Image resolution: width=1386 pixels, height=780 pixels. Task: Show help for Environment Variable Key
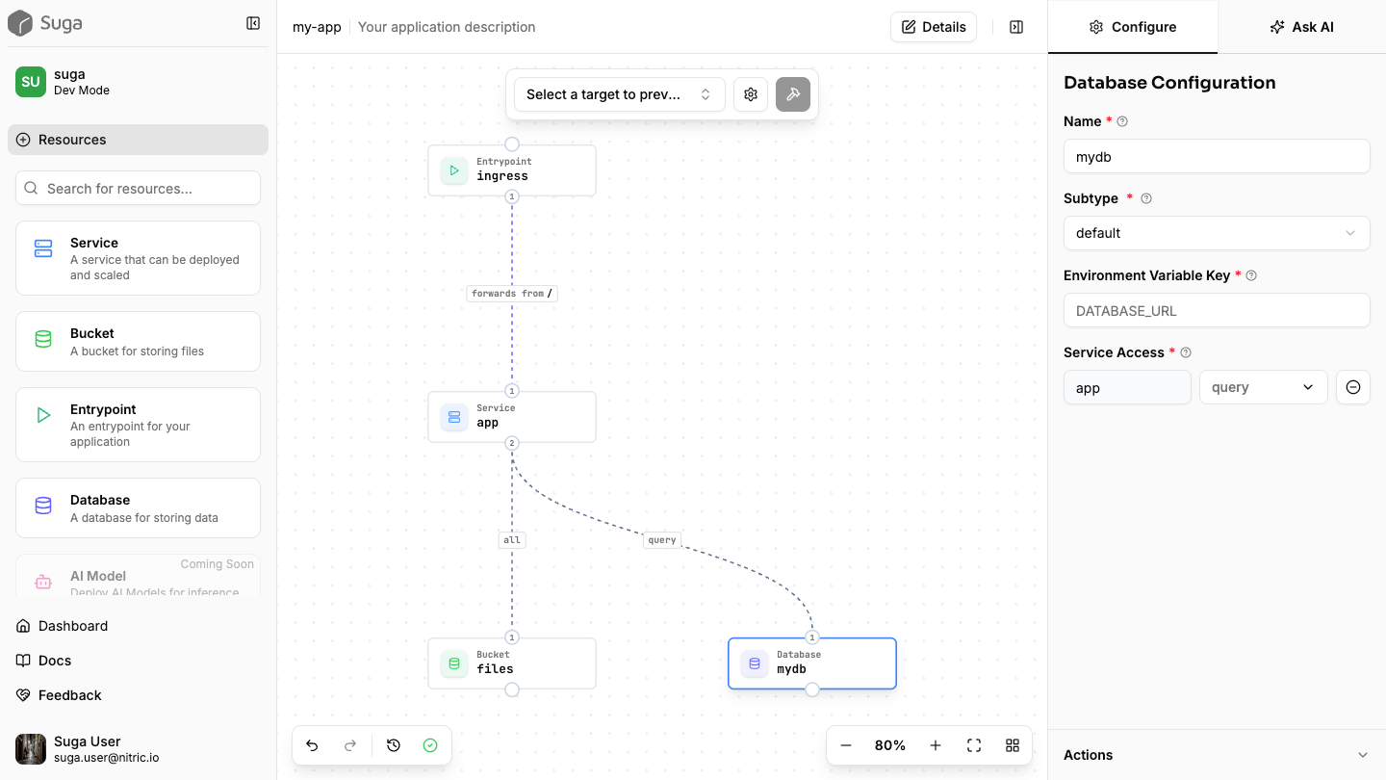pyautogui.click(x=1251, y=275)
